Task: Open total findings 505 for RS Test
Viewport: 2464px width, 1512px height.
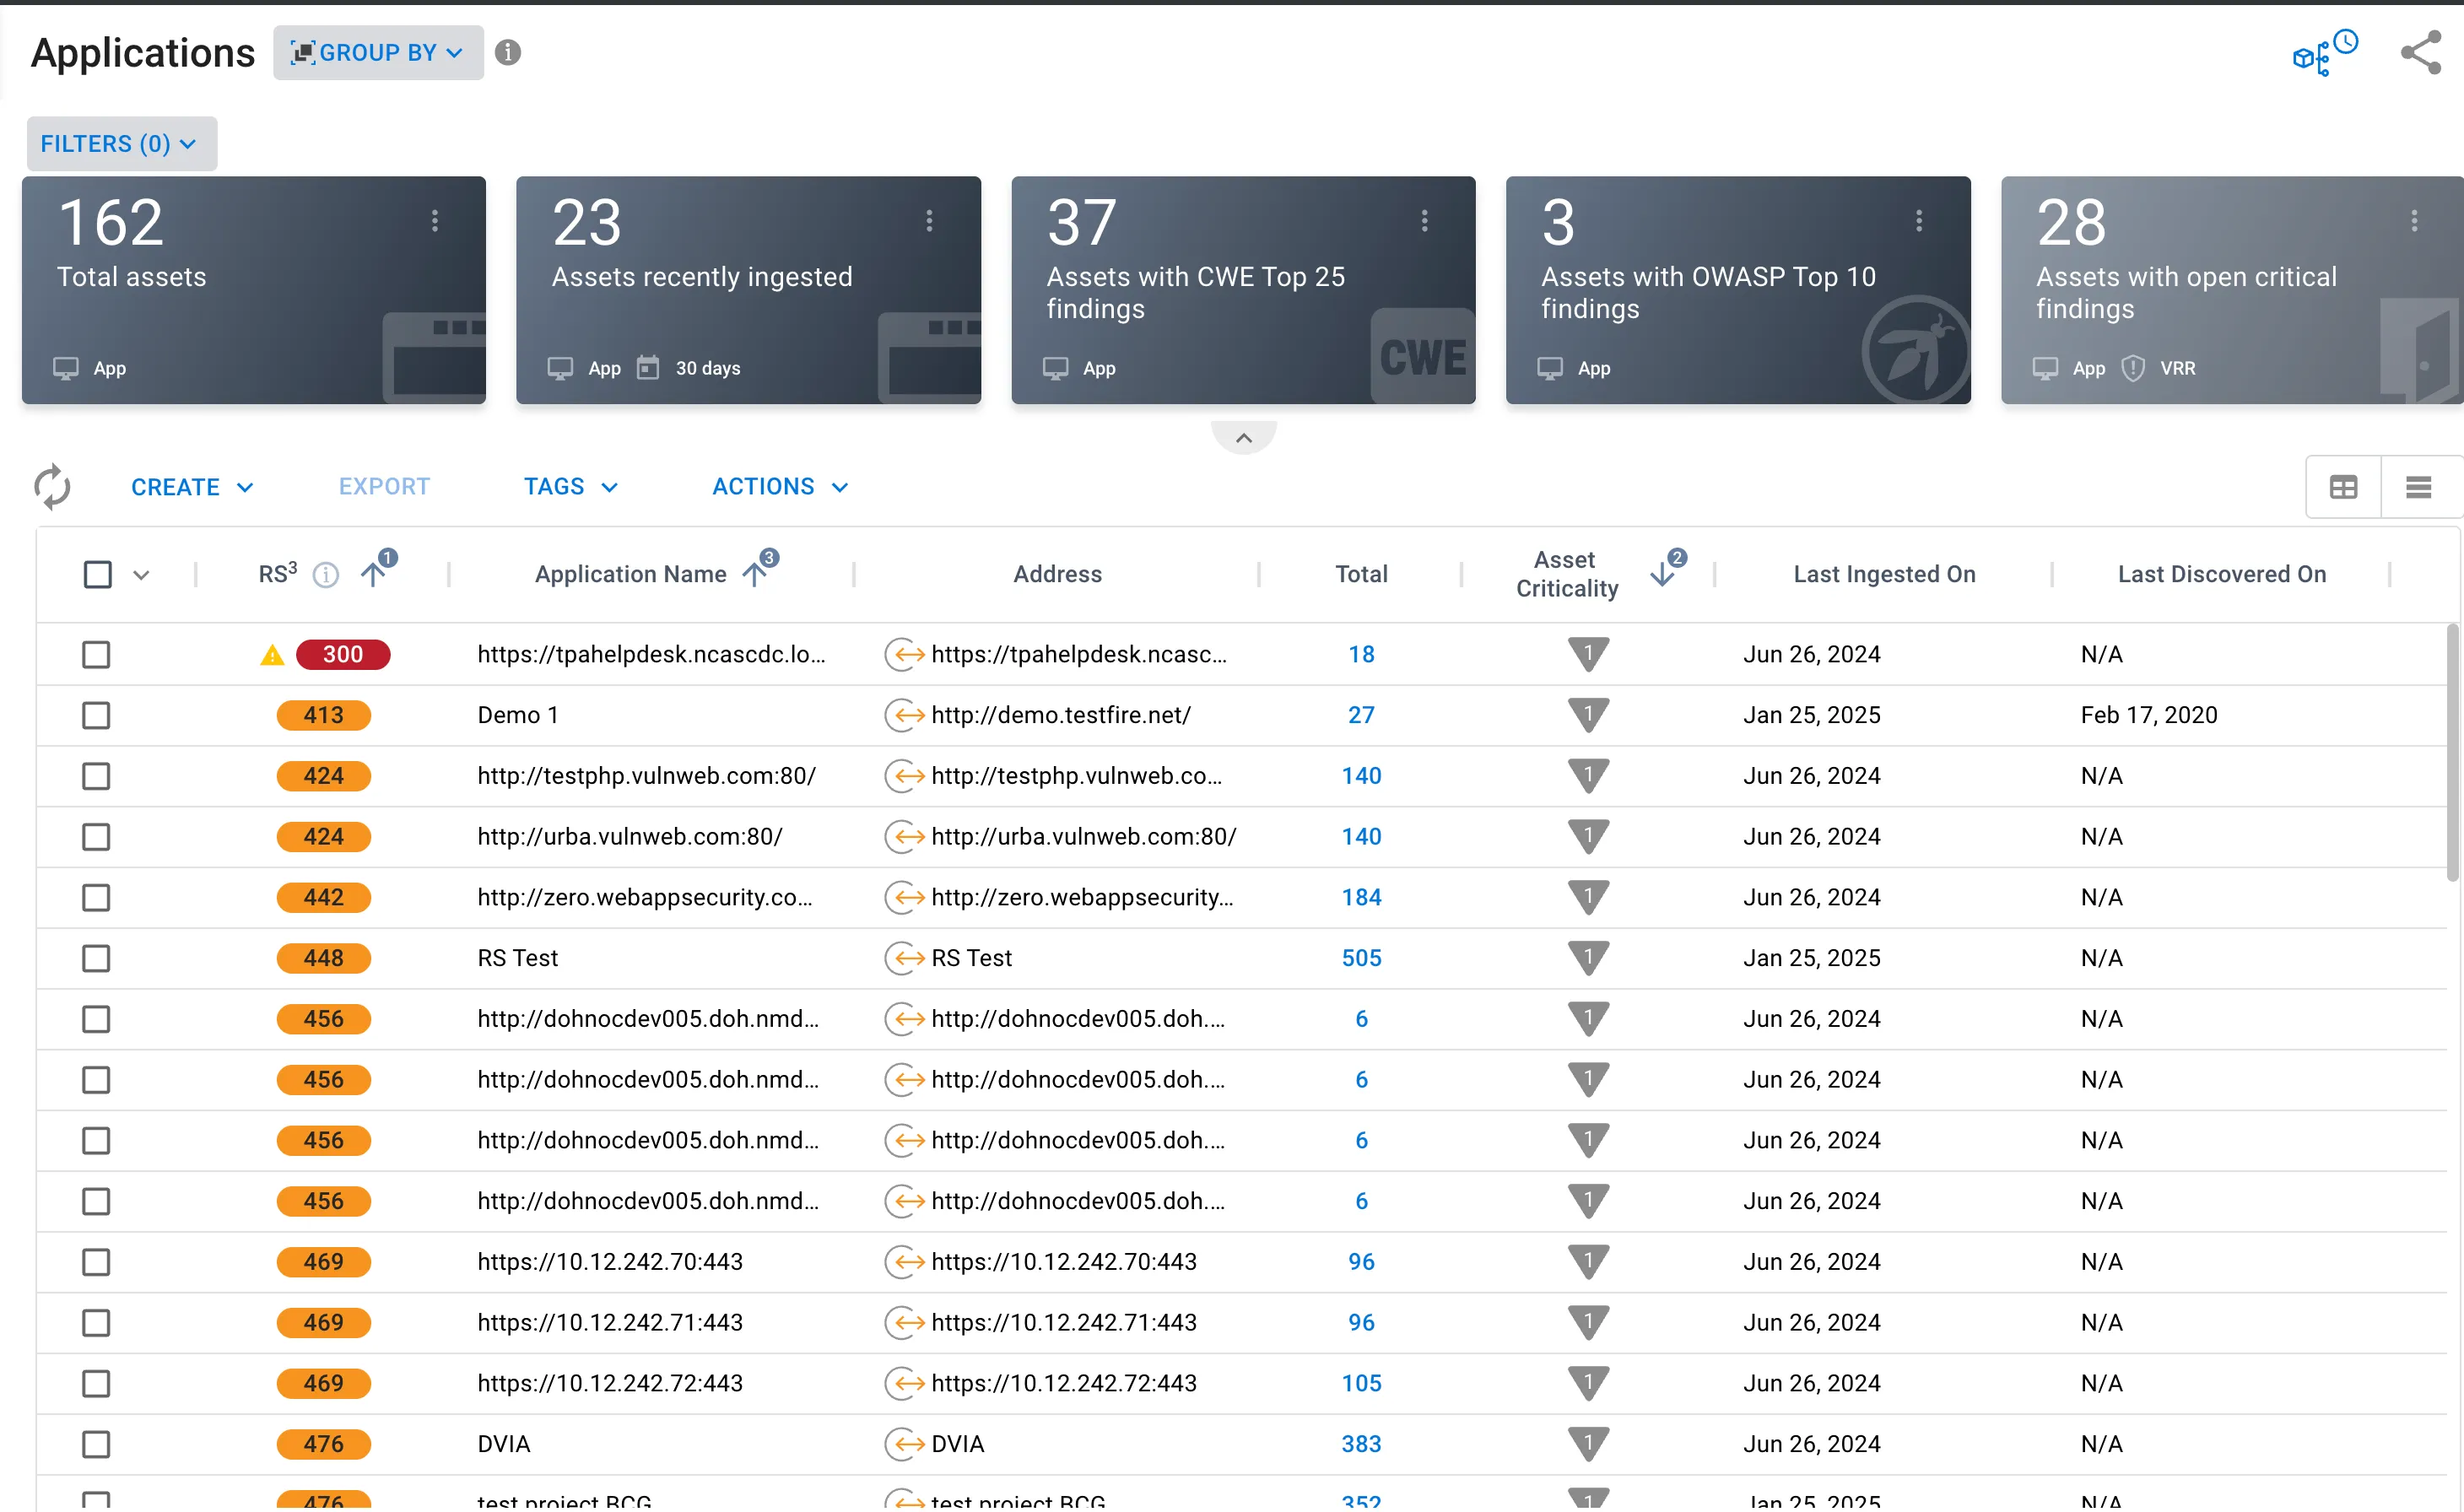Action: pos(1361,958)
